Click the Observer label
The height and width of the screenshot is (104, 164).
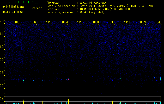click(x=53, y=3)
